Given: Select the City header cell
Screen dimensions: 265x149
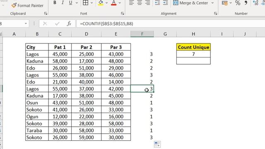Looking at the screenshot, I should tap(37, 47).
